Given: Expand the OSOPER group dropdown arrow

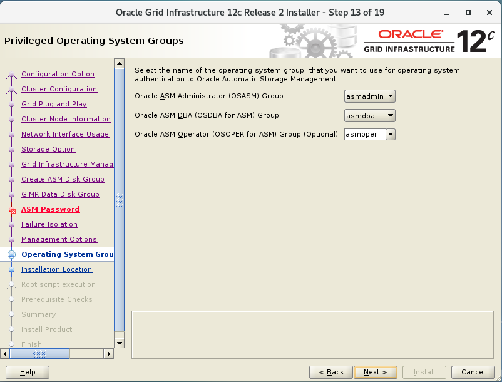Looking at the screenshot, I should (391, 135).
